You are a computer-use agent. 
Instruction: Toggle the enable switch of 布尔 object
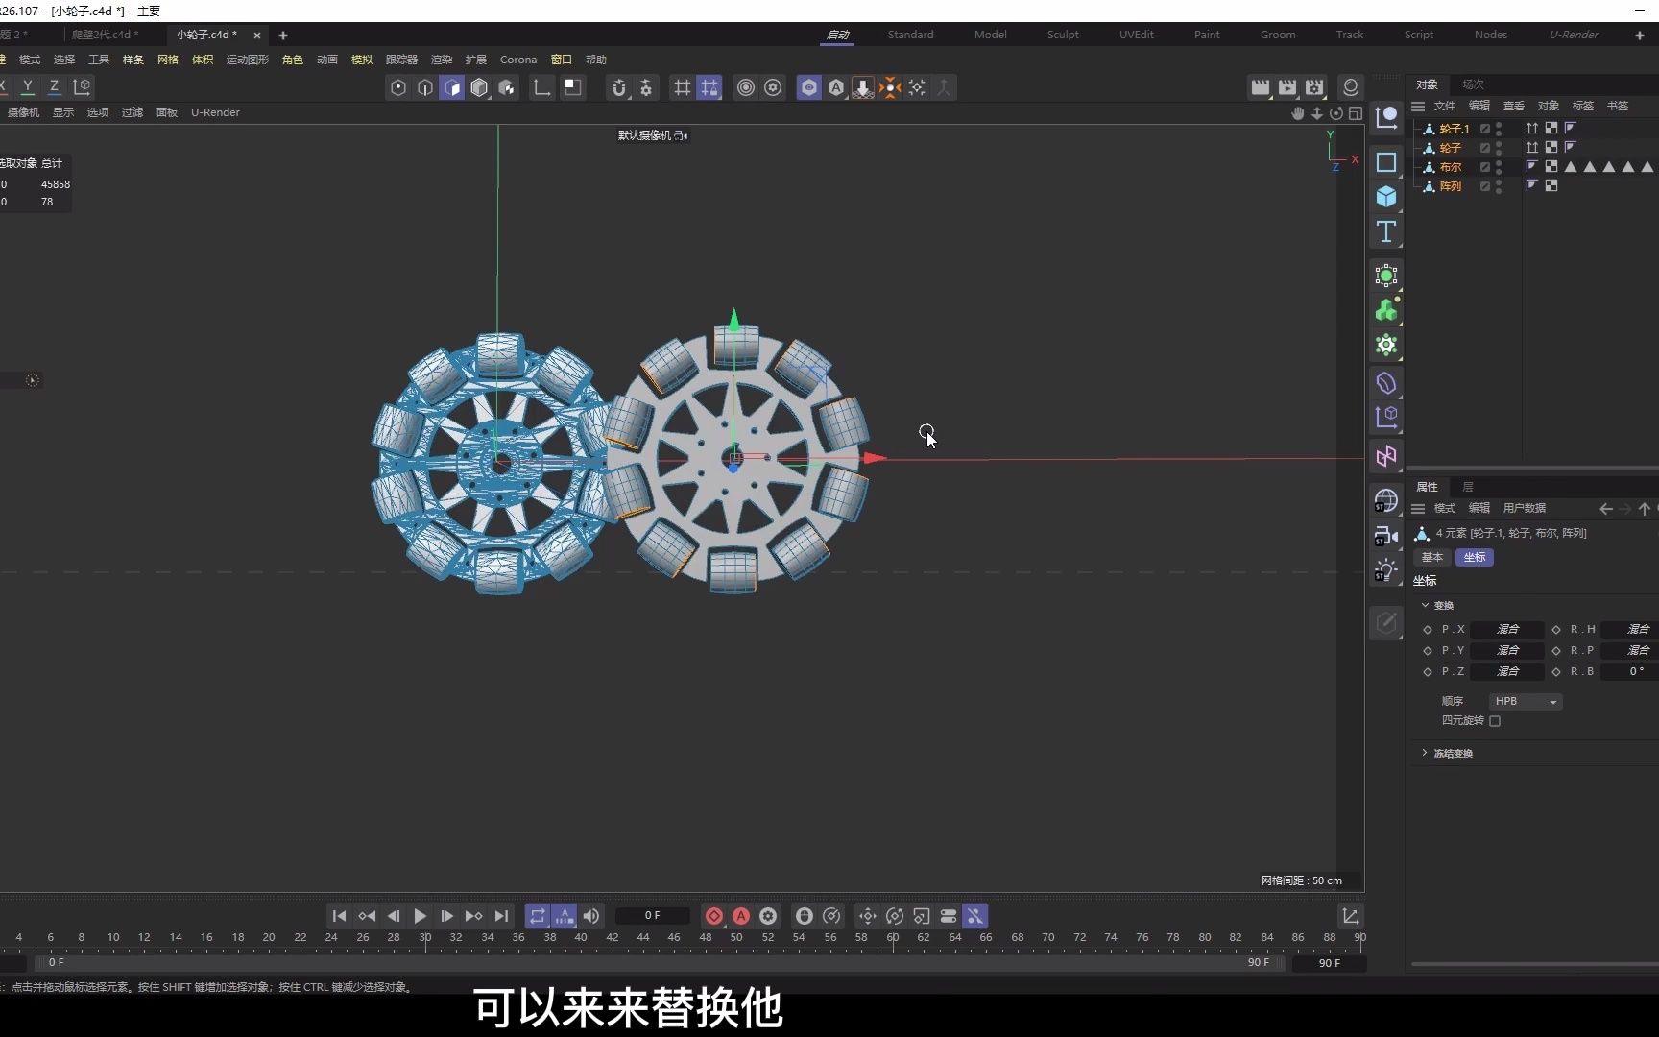pyautogui.click(x=1486, y=166)
